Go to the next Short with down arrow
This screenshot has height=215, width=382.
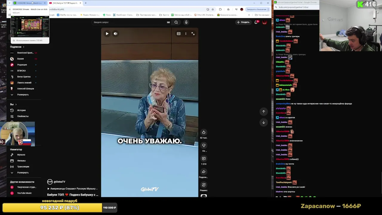[x=264, y=122]
